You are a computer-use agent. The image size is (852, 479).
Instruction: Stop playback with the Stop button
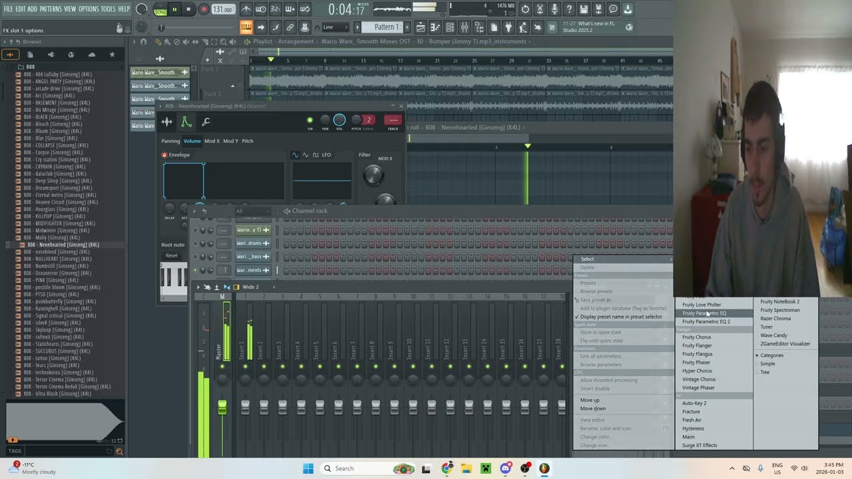[189, 9]
